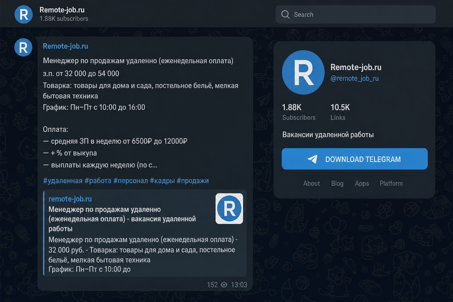The width and height of the screenshot is (453, 302).
Task: Click the post headline Менеджер по продажам удаленно
Action: [x=138, y=61]
